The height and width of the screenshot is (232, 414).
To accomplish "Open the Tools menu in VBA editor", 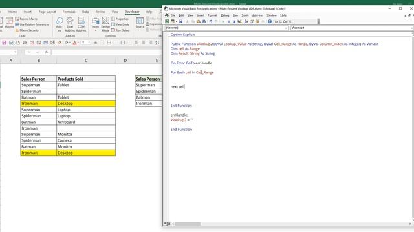I will 245,15.
